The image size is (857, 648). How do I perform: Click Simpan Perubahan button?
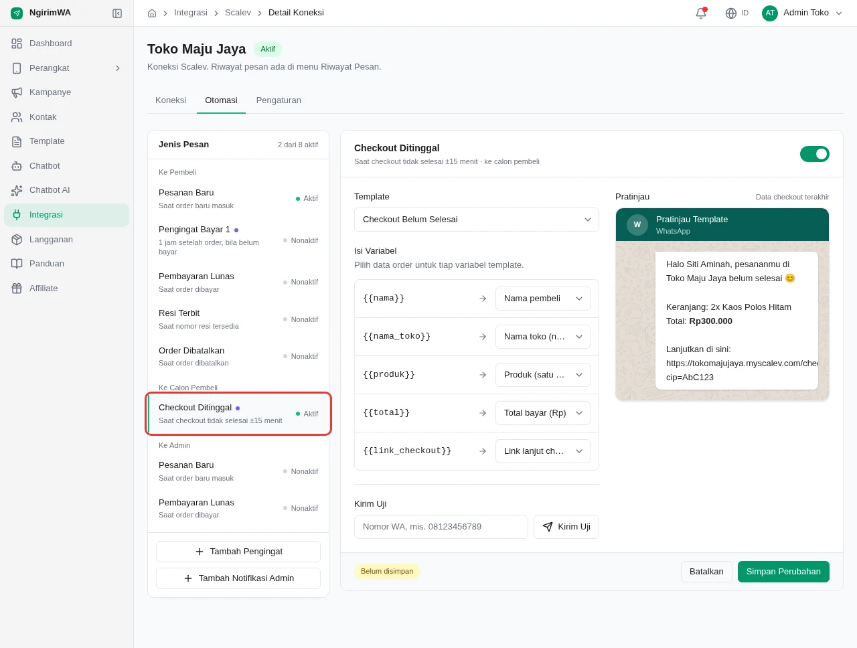pyautogui.click(x=783, y=572)
